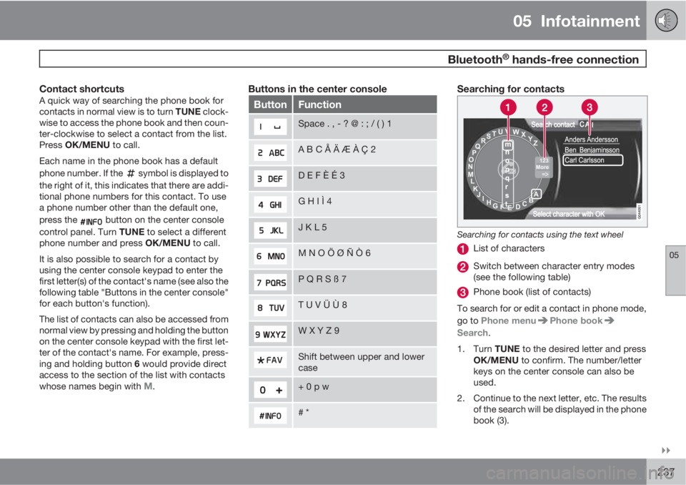Click the 'J K L 5' function cell
686x485 pixels.
point(365,230)
